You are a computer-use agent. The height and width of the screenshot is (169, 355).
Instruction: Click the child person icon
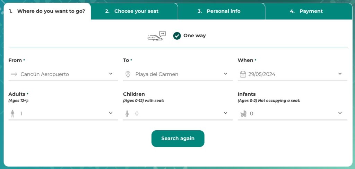coord(127,113)
